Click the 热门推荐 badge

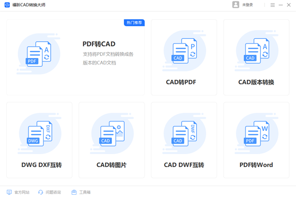click(134, 23)
